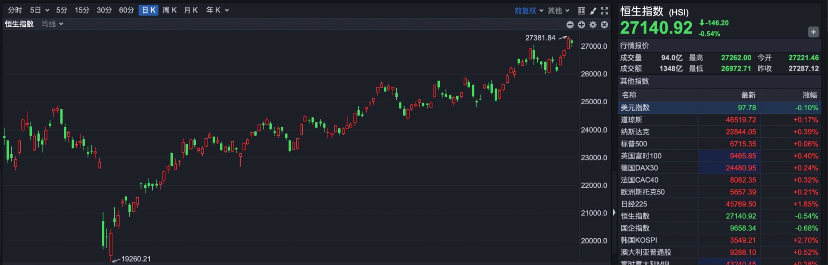Screen dimensions: 828x265
Task: Collapse the right panel using side arrow
Action: point(614,212)
